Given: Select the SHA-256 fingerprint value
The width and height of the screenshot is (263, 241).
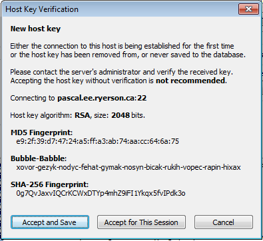Looking at the screenshot, I should pyautogui.click(x=101, y=193).
